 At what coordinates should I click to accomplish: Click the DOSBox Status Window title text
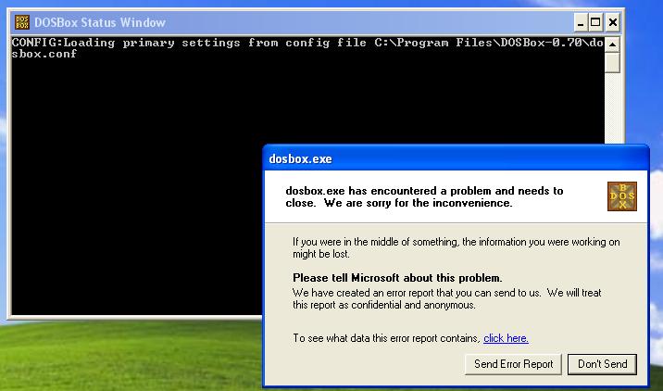(x=100, y=22)
